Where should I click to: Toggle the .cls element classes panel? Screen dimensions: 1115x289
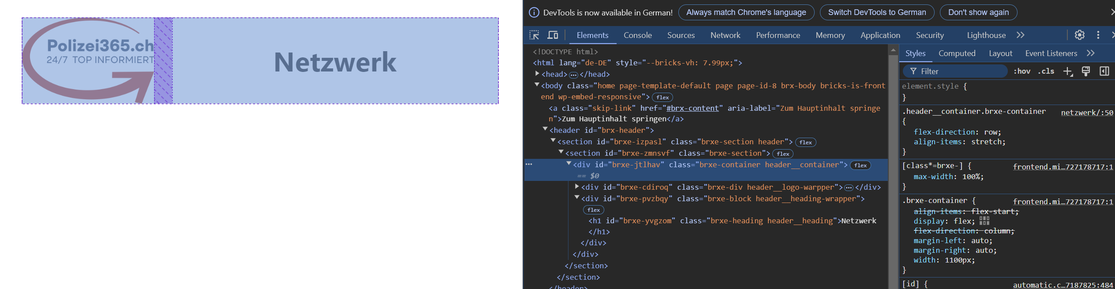click(x=1046, y=71)
